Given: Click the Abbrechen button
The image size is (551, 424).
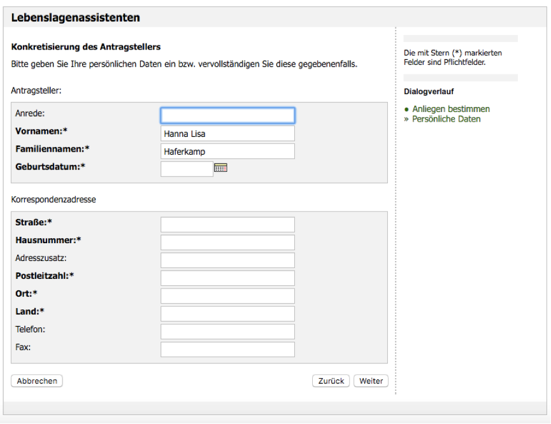Looking at the screenshot, I should 37,381.
